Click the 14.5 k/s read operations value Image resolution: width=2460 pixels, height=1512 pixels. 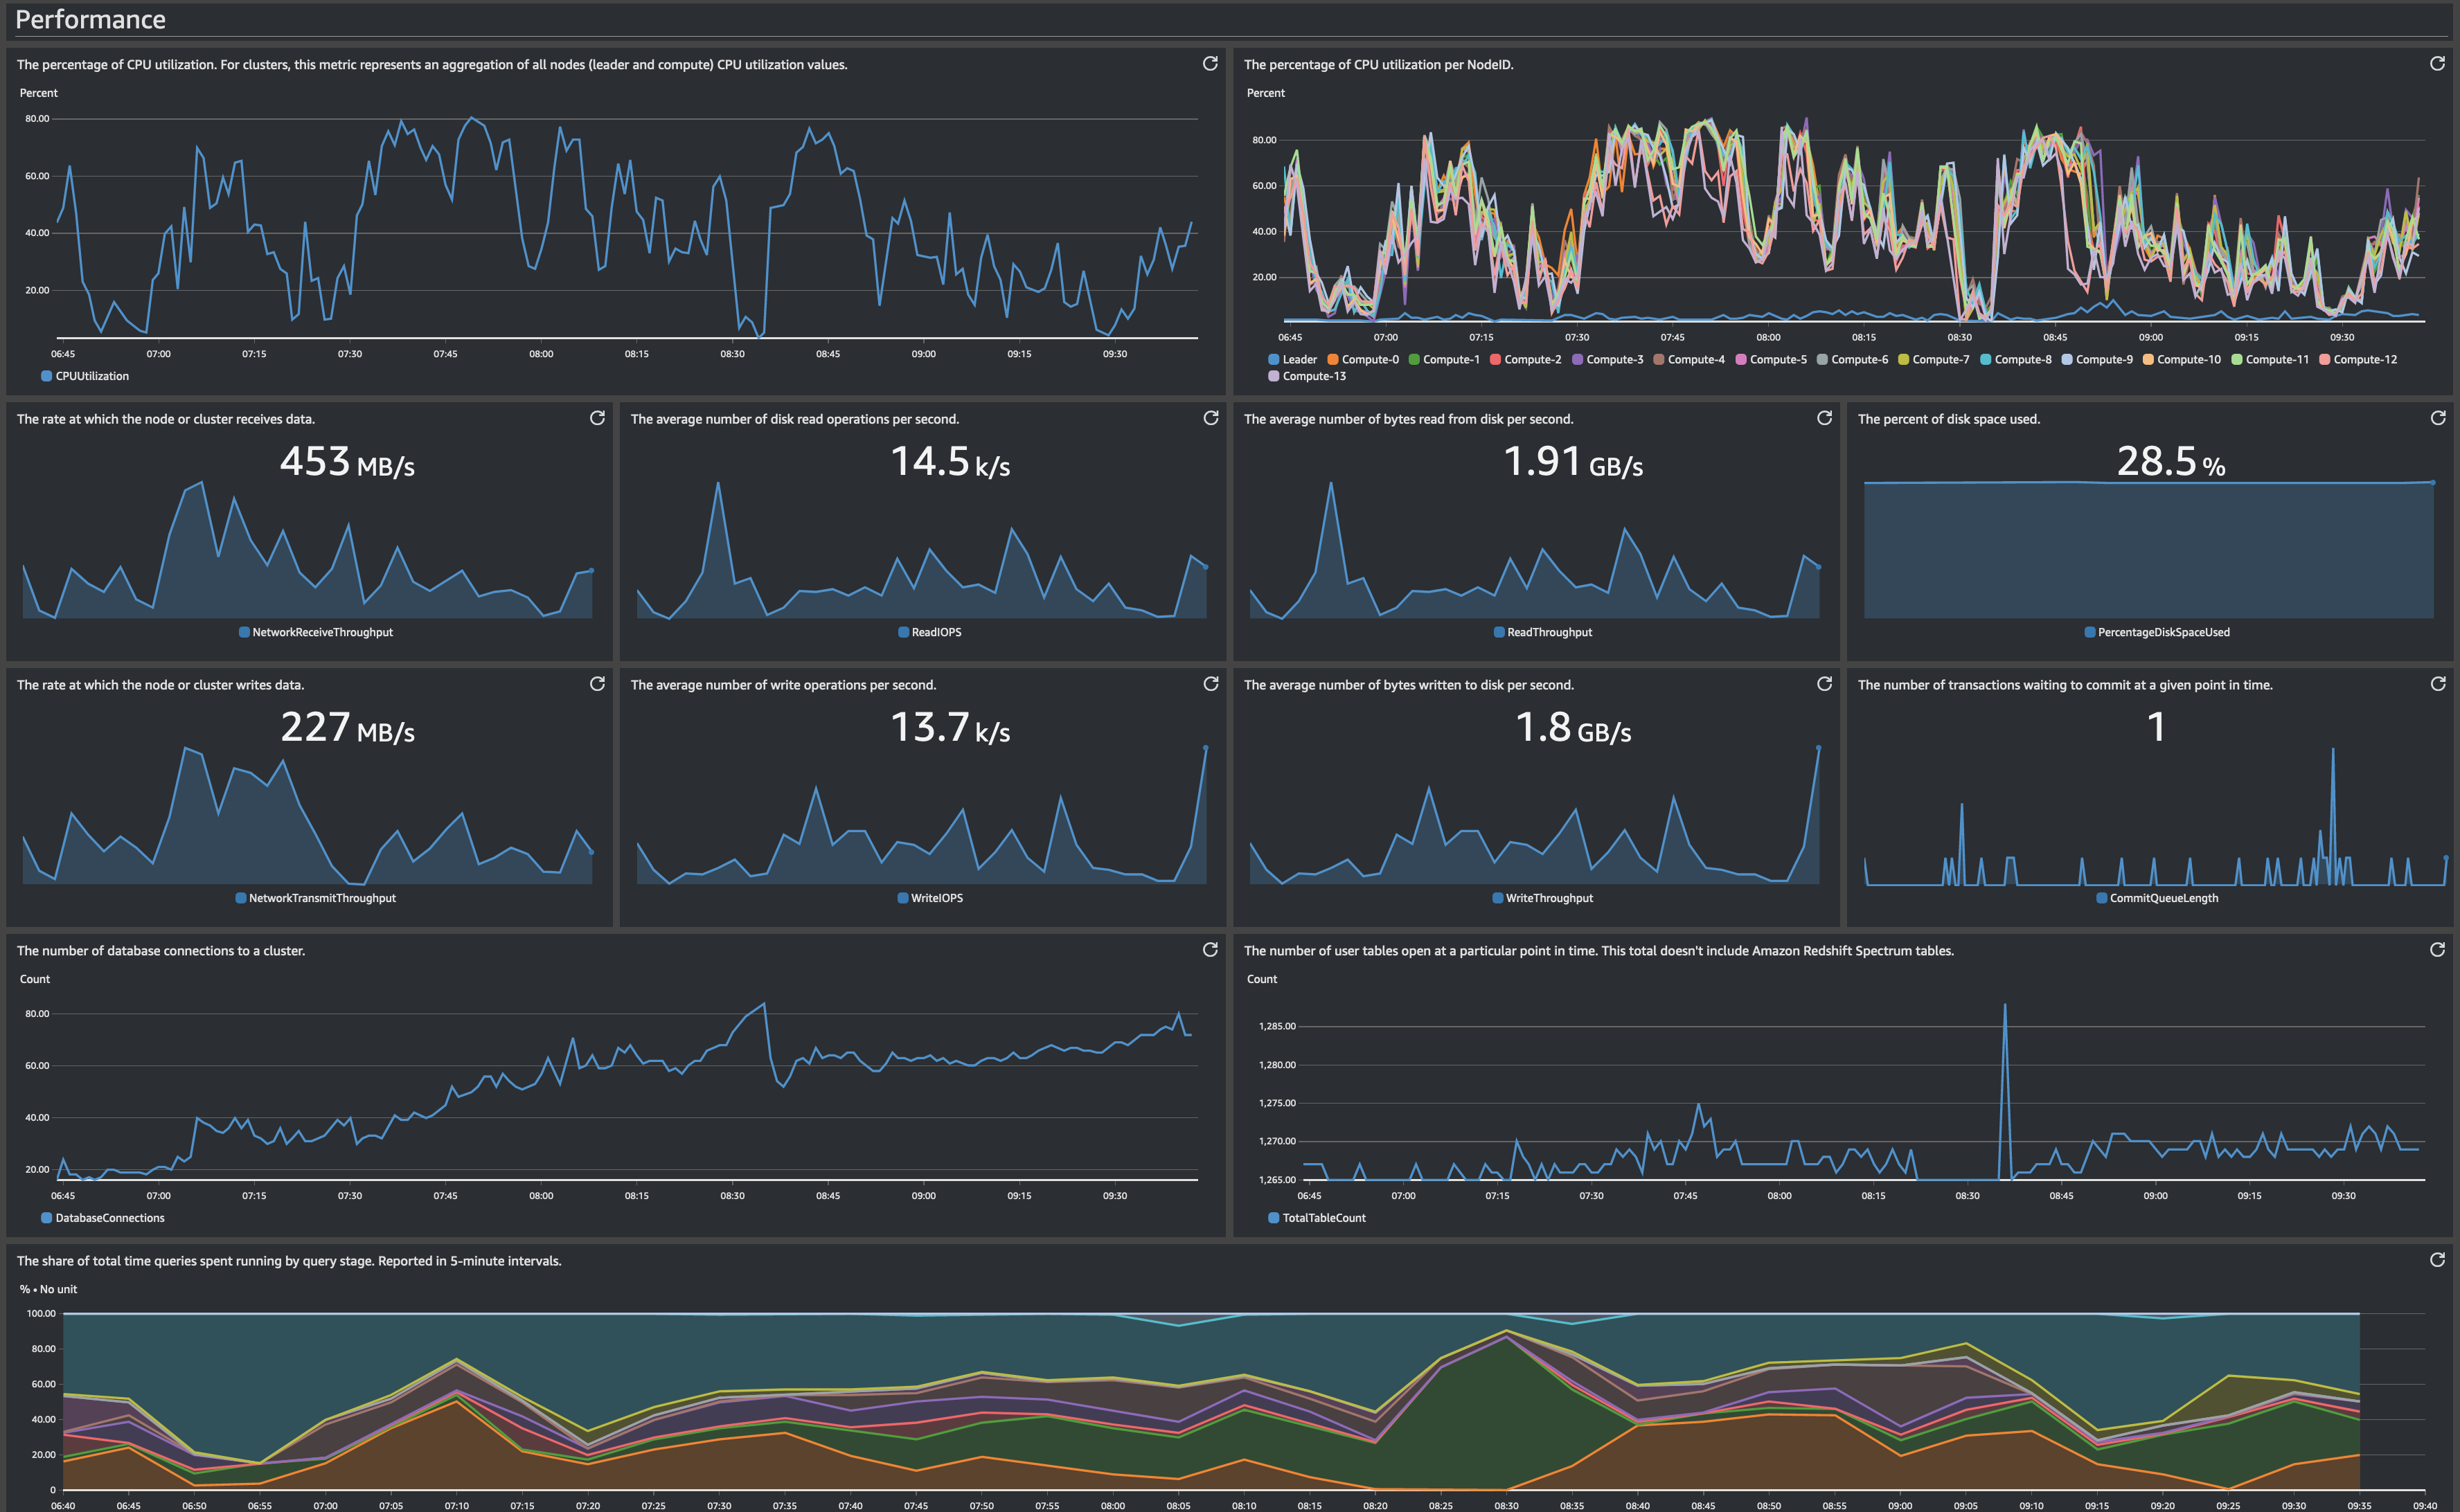tap(950, 462)
